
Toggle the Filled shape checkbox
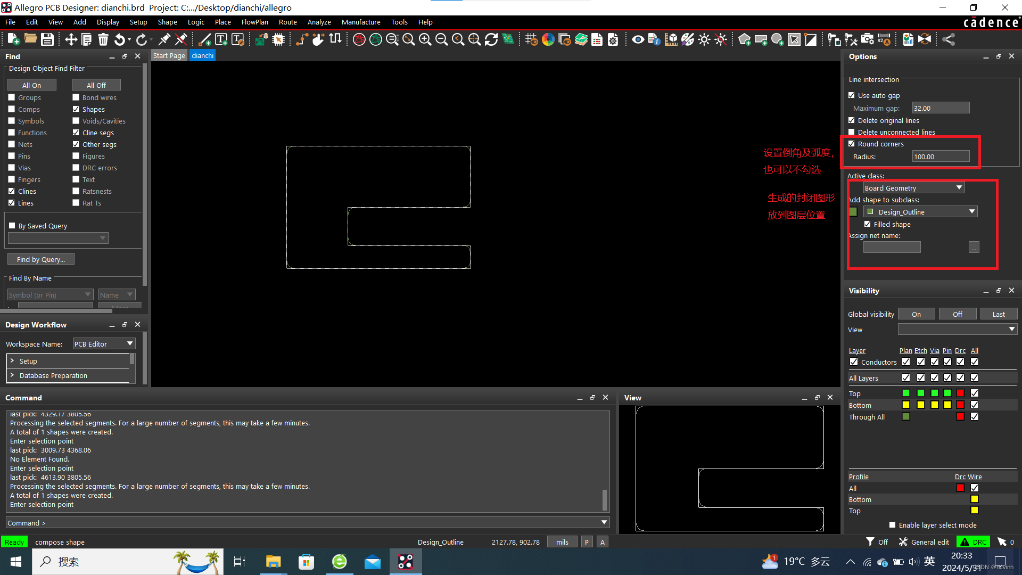[x=868, y=224]
